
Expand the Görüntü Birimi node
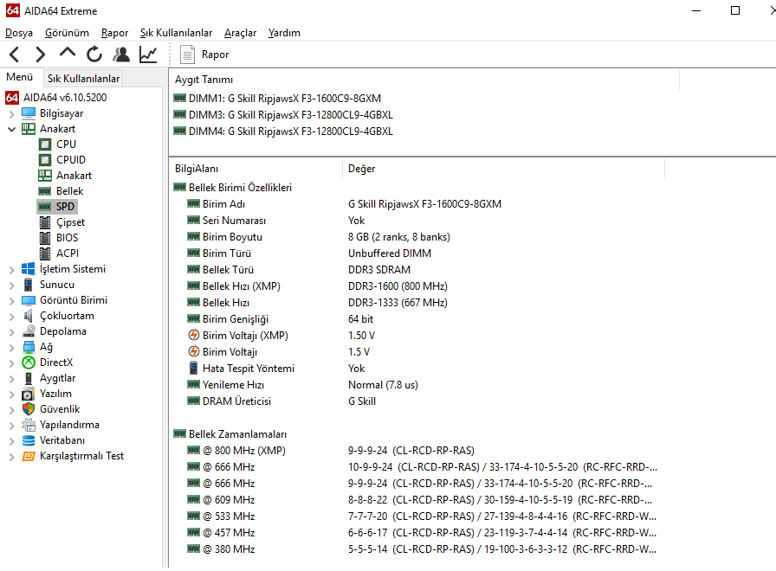pyautogui.click(x=12, y=301)
